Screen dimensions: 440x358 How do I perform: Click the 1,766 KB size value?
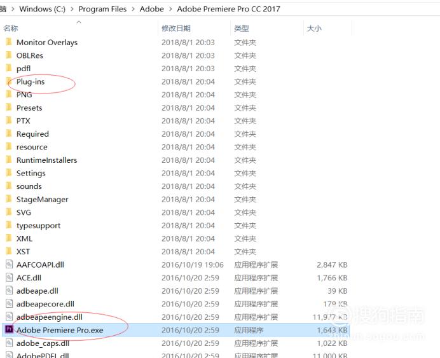(332, 278)
